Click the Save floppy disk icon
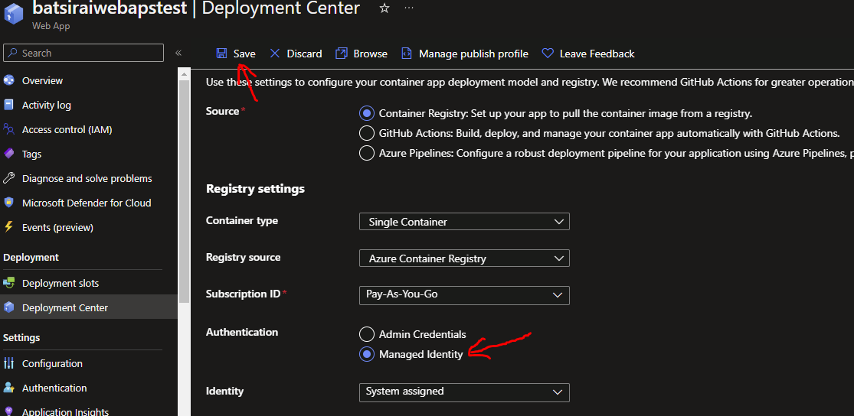This screenshot has width=854, height=416. (221, 54)
